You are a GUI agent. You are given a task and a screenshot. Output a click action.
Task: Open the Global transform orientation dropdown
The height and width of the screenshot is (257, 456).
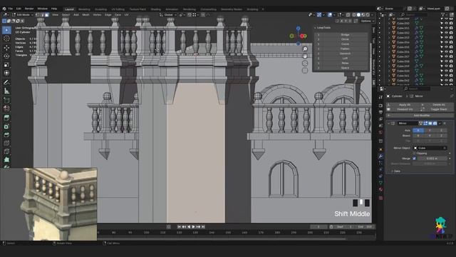pyautogui.click(x=168, y=14)
